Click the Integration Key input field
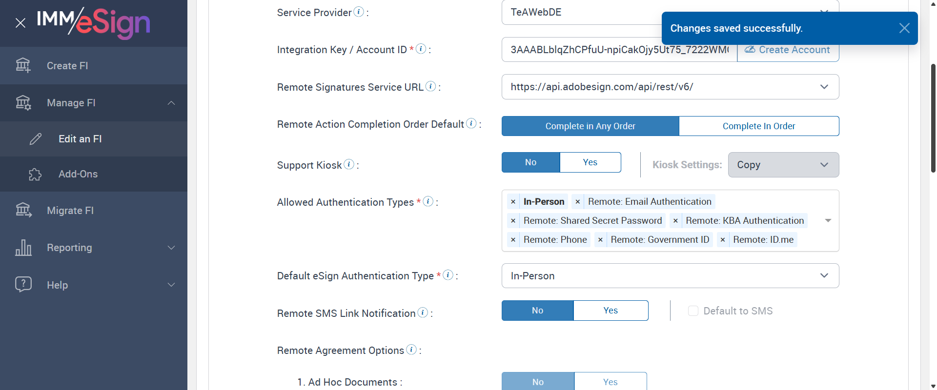937x390 pixels. tap(619, 50)
